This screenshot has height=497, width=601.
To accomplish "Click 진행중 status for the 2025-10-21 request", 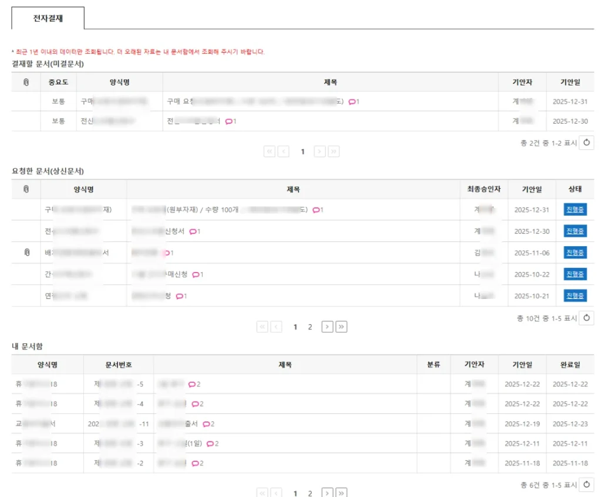I will [575, 296].
